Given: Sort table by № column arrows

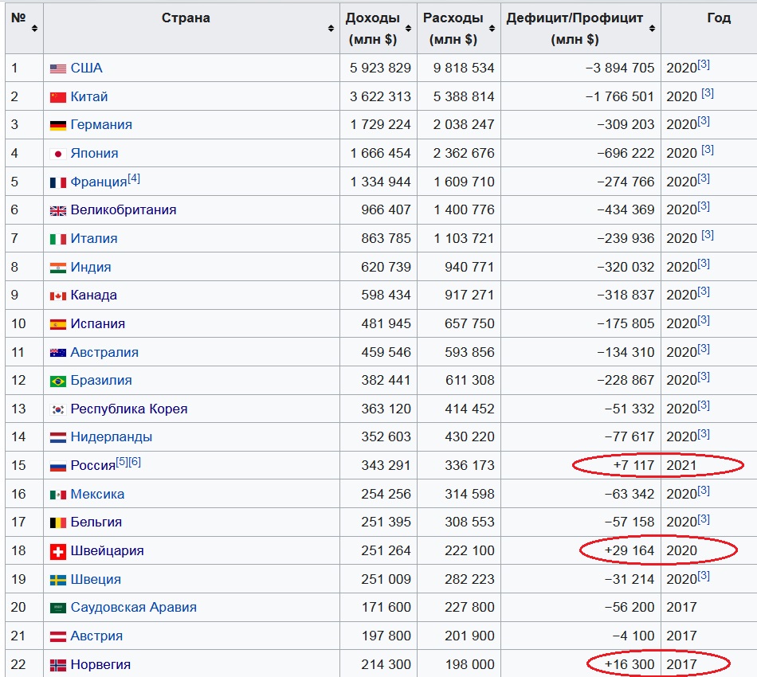Looking at the screenshot, I should click(x=34, y=29).
